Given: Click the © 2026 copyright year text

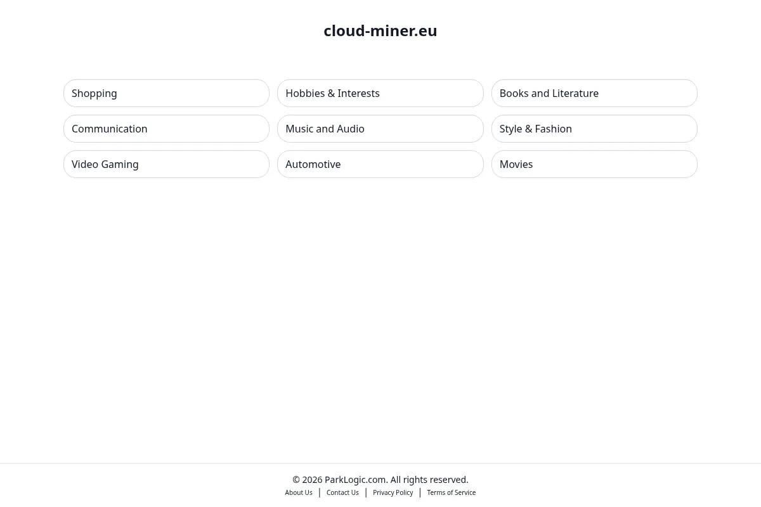Looking at the screenshot, I should coord(308,480).
